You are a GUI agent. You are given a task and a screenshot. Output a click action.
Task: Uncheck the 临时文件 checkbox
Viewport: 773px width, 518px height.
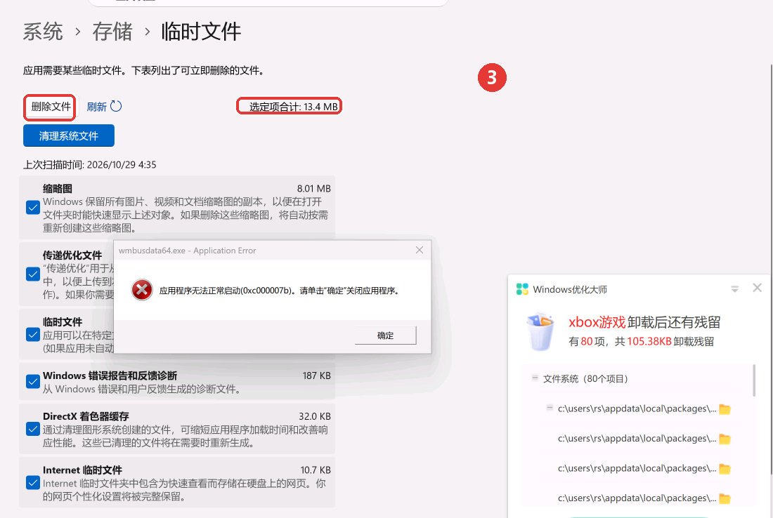click(x=33, y=335)
